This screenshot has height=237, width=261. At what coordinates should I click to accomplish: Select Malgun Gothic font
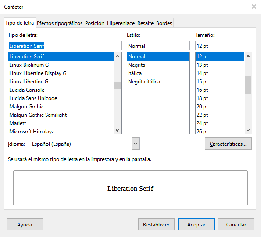click(61, 106)
